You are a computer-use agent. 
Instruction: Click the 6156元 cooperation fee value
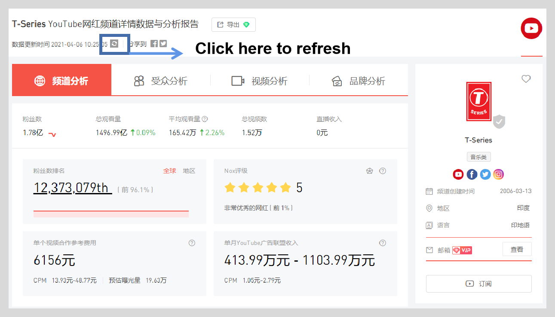54,260
